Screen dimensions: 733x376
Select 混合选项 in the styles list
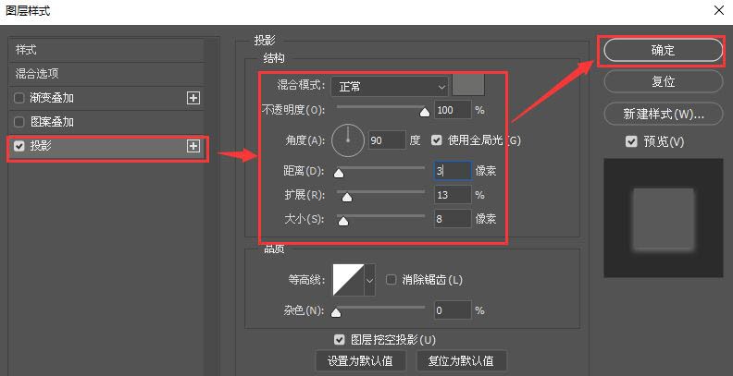tap(43, 74)
